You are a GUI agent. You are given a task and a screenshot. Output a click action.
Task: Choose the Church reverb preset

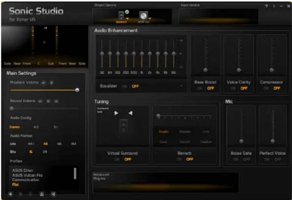(185, 142)
